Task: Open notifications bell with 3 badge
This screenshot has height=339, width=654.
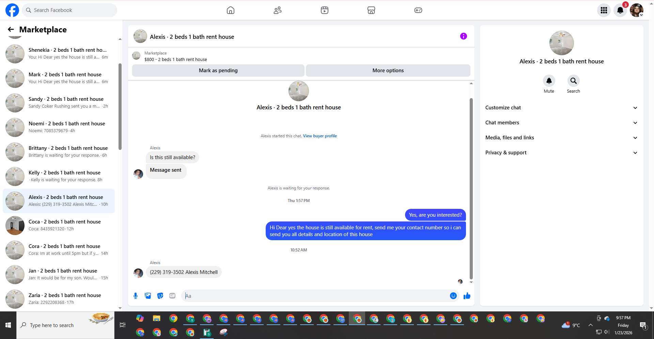Action: click(x=620, y=10)
